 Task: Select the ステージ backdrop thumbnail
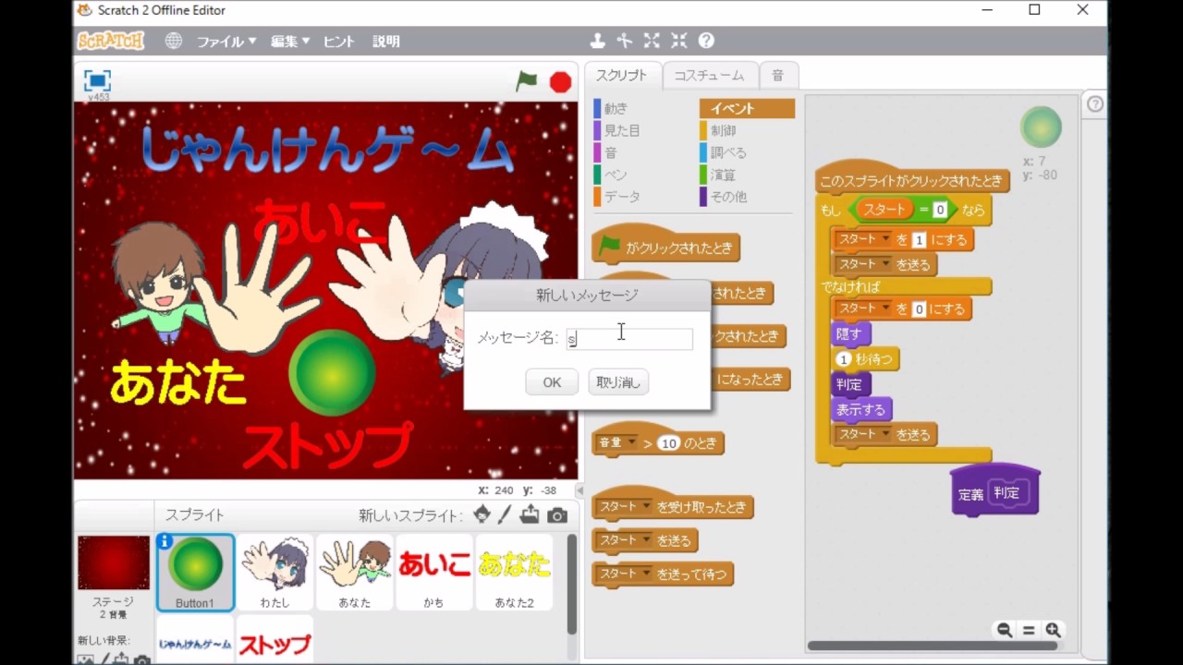[114, 562]
